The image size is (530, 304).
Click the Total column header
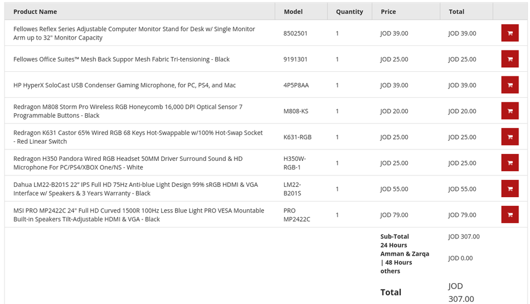(456, 11)
